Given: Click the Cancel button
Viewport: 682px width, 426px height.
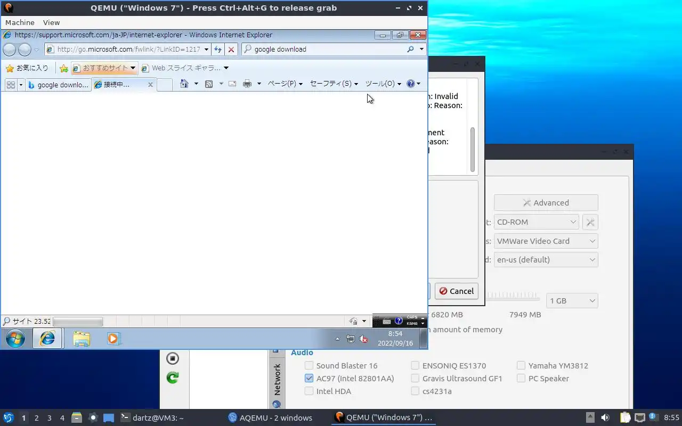Looking at the screenshot, I should (x=457, y=291).
